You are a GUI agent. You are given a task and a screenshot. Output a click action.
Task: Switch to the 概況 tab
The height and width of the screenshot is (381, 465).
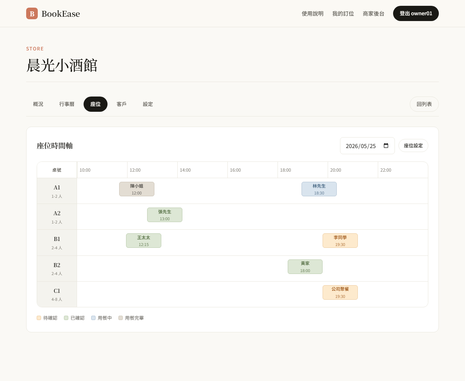click(38, 104)
